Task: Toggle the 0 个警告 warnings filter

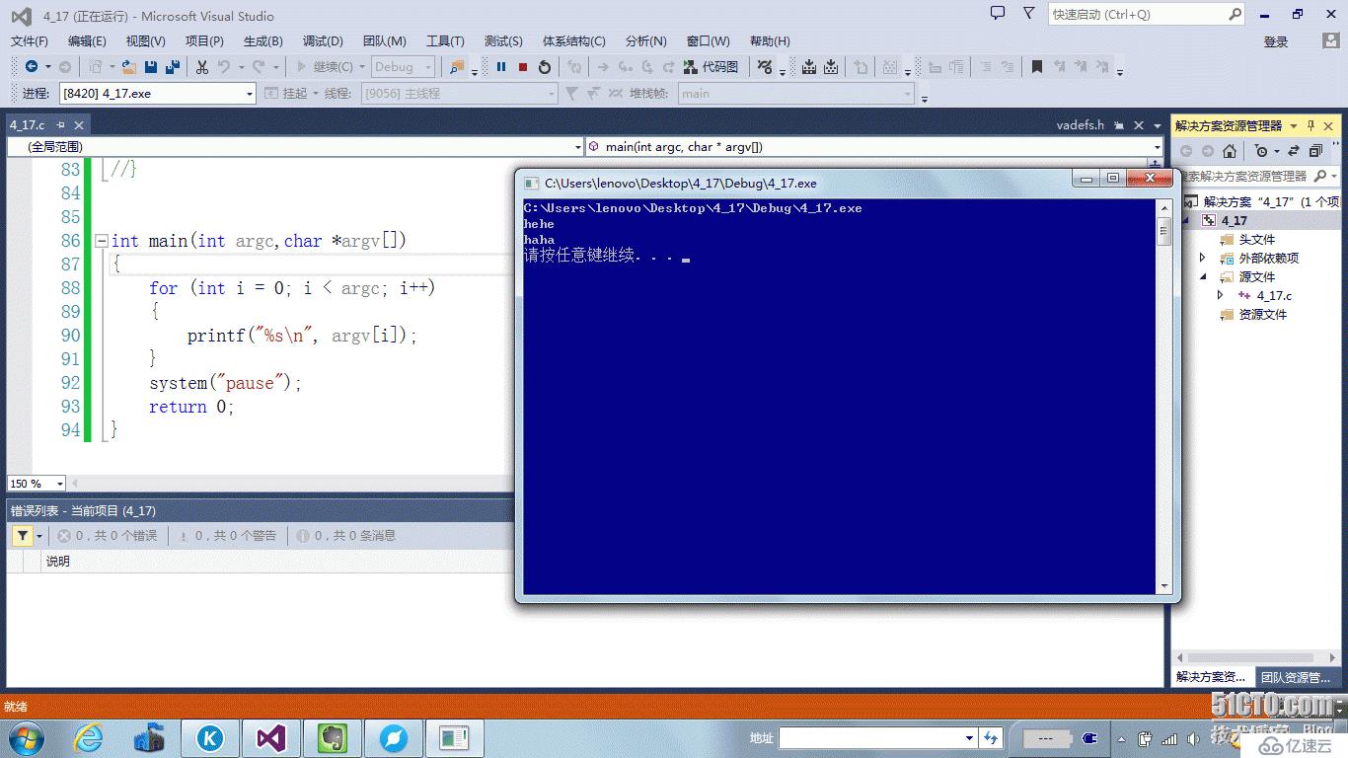Action: (x=226, y=536)
